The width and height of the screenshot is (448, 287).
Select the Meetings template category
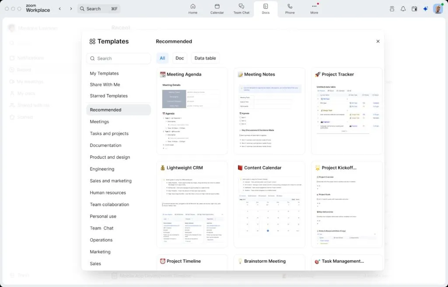coord(99,122)
